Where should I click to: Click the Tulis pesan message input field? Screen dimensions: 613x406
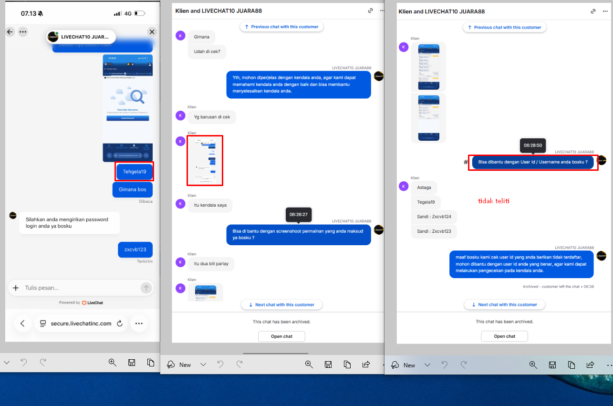click(81, 288)
